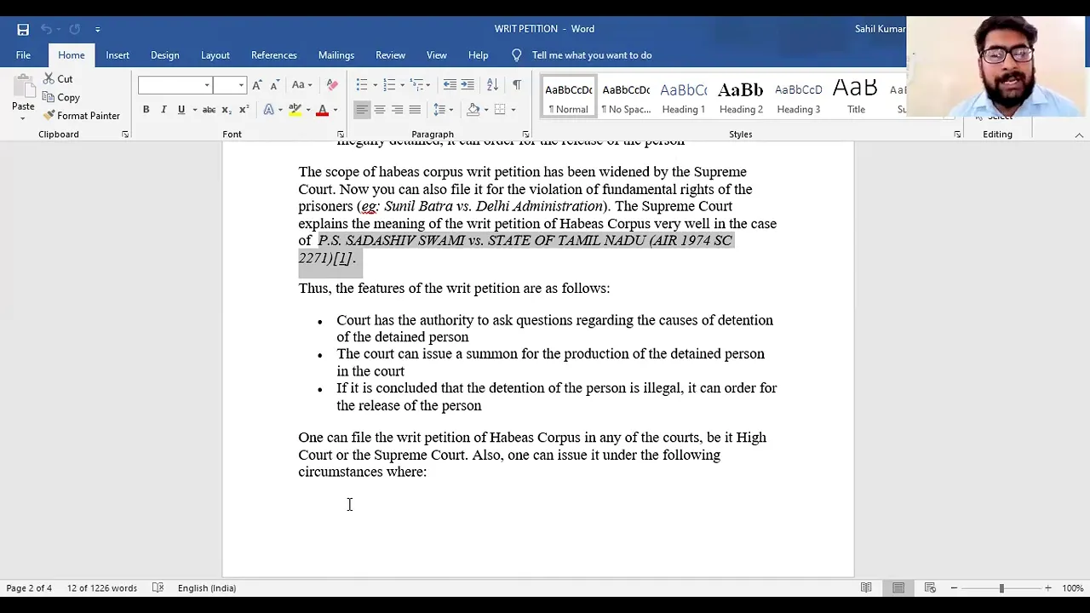Clear all formatting with the eraser icon
Image resolution: width=1090 pixels, height=613 pixels.
coord(332,85)
